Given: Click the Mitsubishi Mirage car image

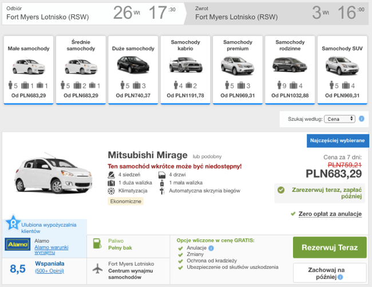Looking at the screenshot, I should click(x=53, y=174).
